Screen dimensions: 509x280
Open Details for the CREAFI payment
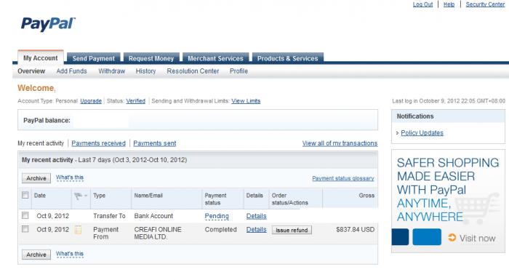(256, 230)
